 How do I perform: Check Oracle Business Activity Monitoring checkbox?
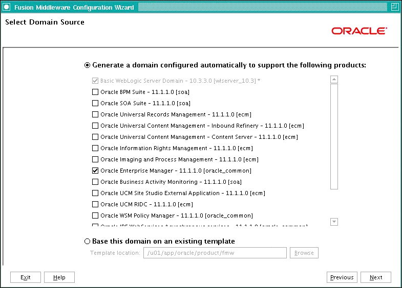tap(95, 182)
